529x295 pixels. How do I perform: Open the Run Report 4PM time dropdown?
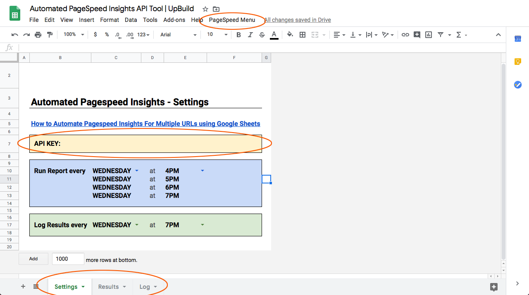(203, 171)
